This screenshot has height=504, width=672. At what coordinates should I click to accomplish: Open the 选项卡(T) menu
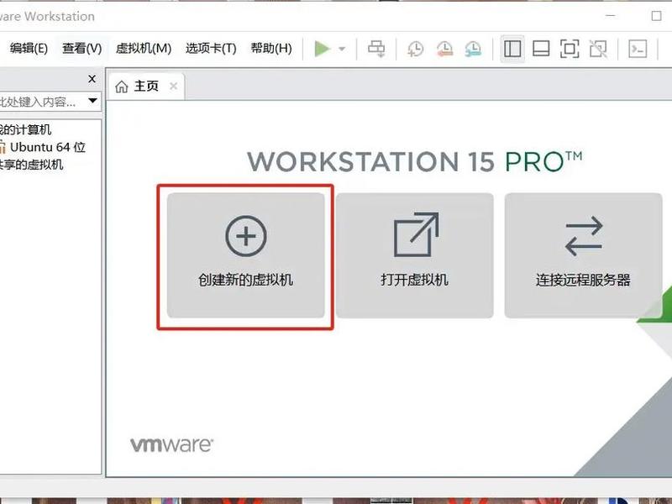click(211, 48)
